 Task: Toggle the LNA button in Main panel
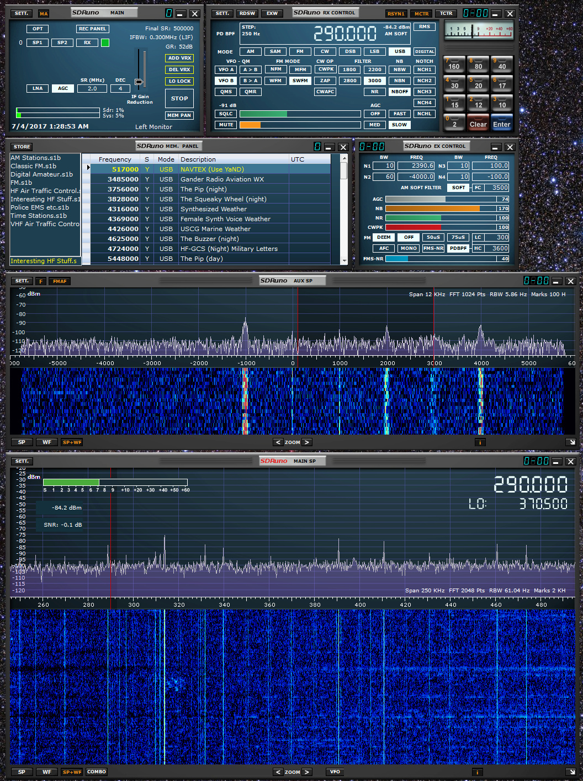pyautogui.click(x=38, y=88)
